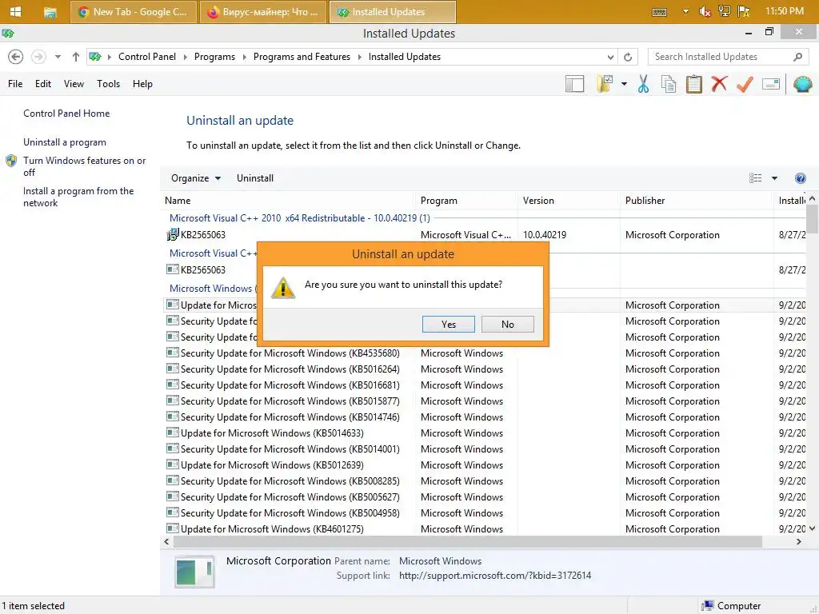The width and height of the screenshot is (819, 614).
Task: Expand chevron after Control Panel breadcrumb
Action: [x=186, y=57]
